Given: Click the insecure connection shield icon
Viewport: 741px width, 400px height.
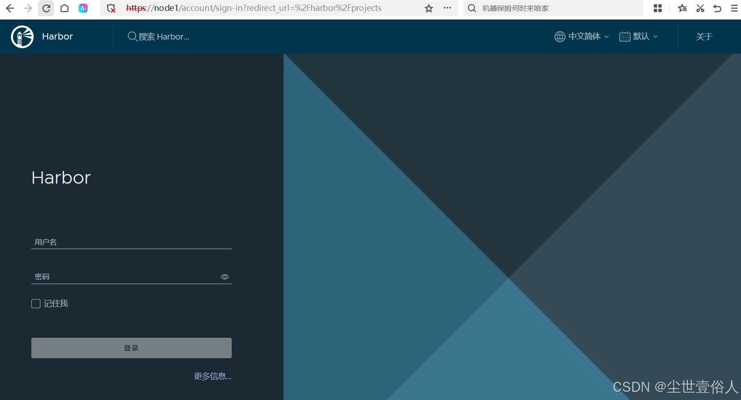Looking at the screenshot, I should [111, 8].
